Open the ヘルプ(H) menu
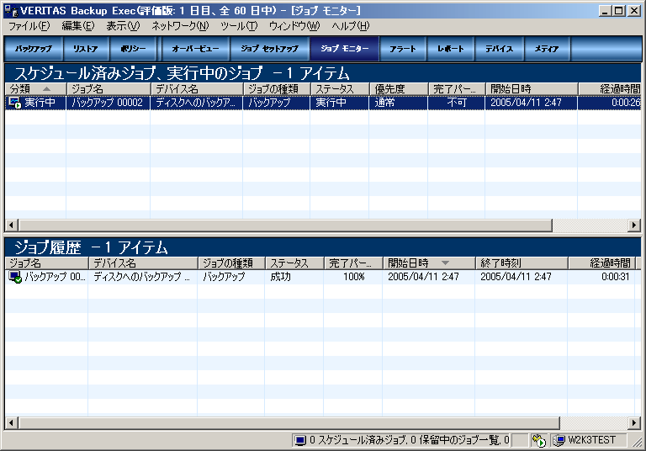The height and width of the screenshot is (451, 646). pos(351,26)
